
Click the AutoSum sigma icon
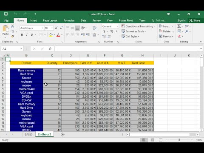coord(179,26)
